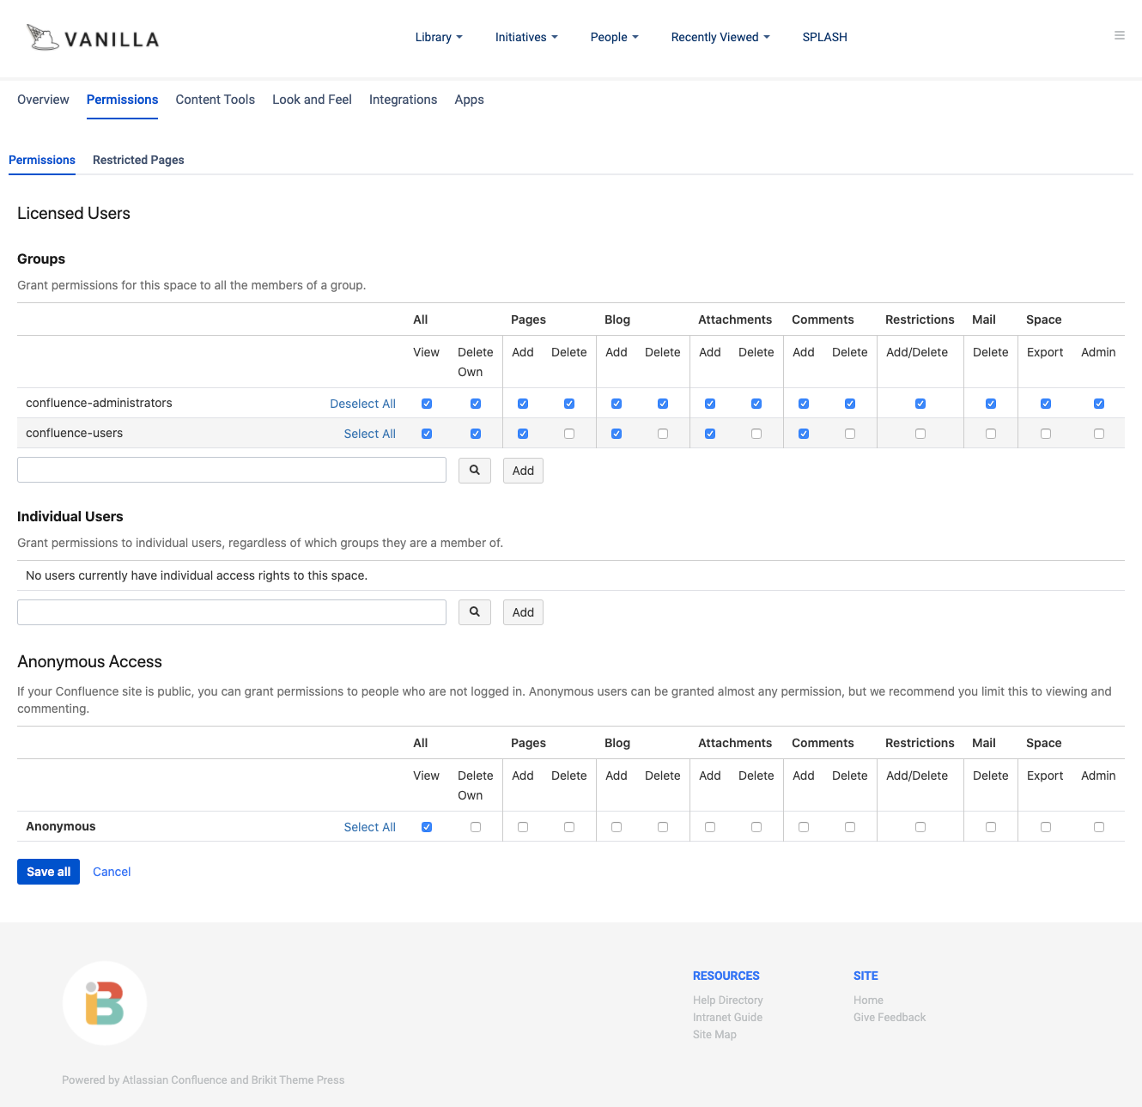Image resolution: width=1142 pixels, height=1107 pixels.
Task: Open the Content Tools tab
Action: tap(216, 100)
